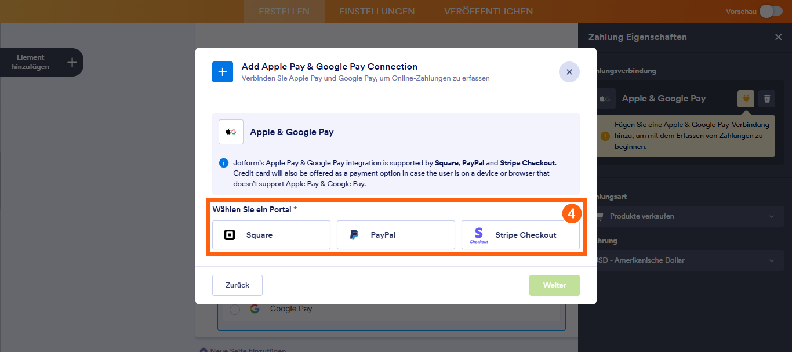This screenshot has height=352, width=792.
Task: Close the Apple Pay & Google Pay dialog
Action: click(x=569, y=72)
